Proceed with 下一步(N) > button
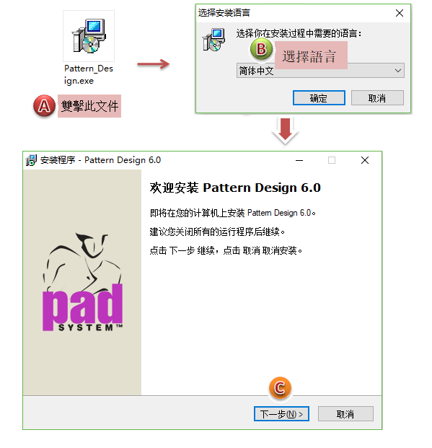 click(281, 413)
